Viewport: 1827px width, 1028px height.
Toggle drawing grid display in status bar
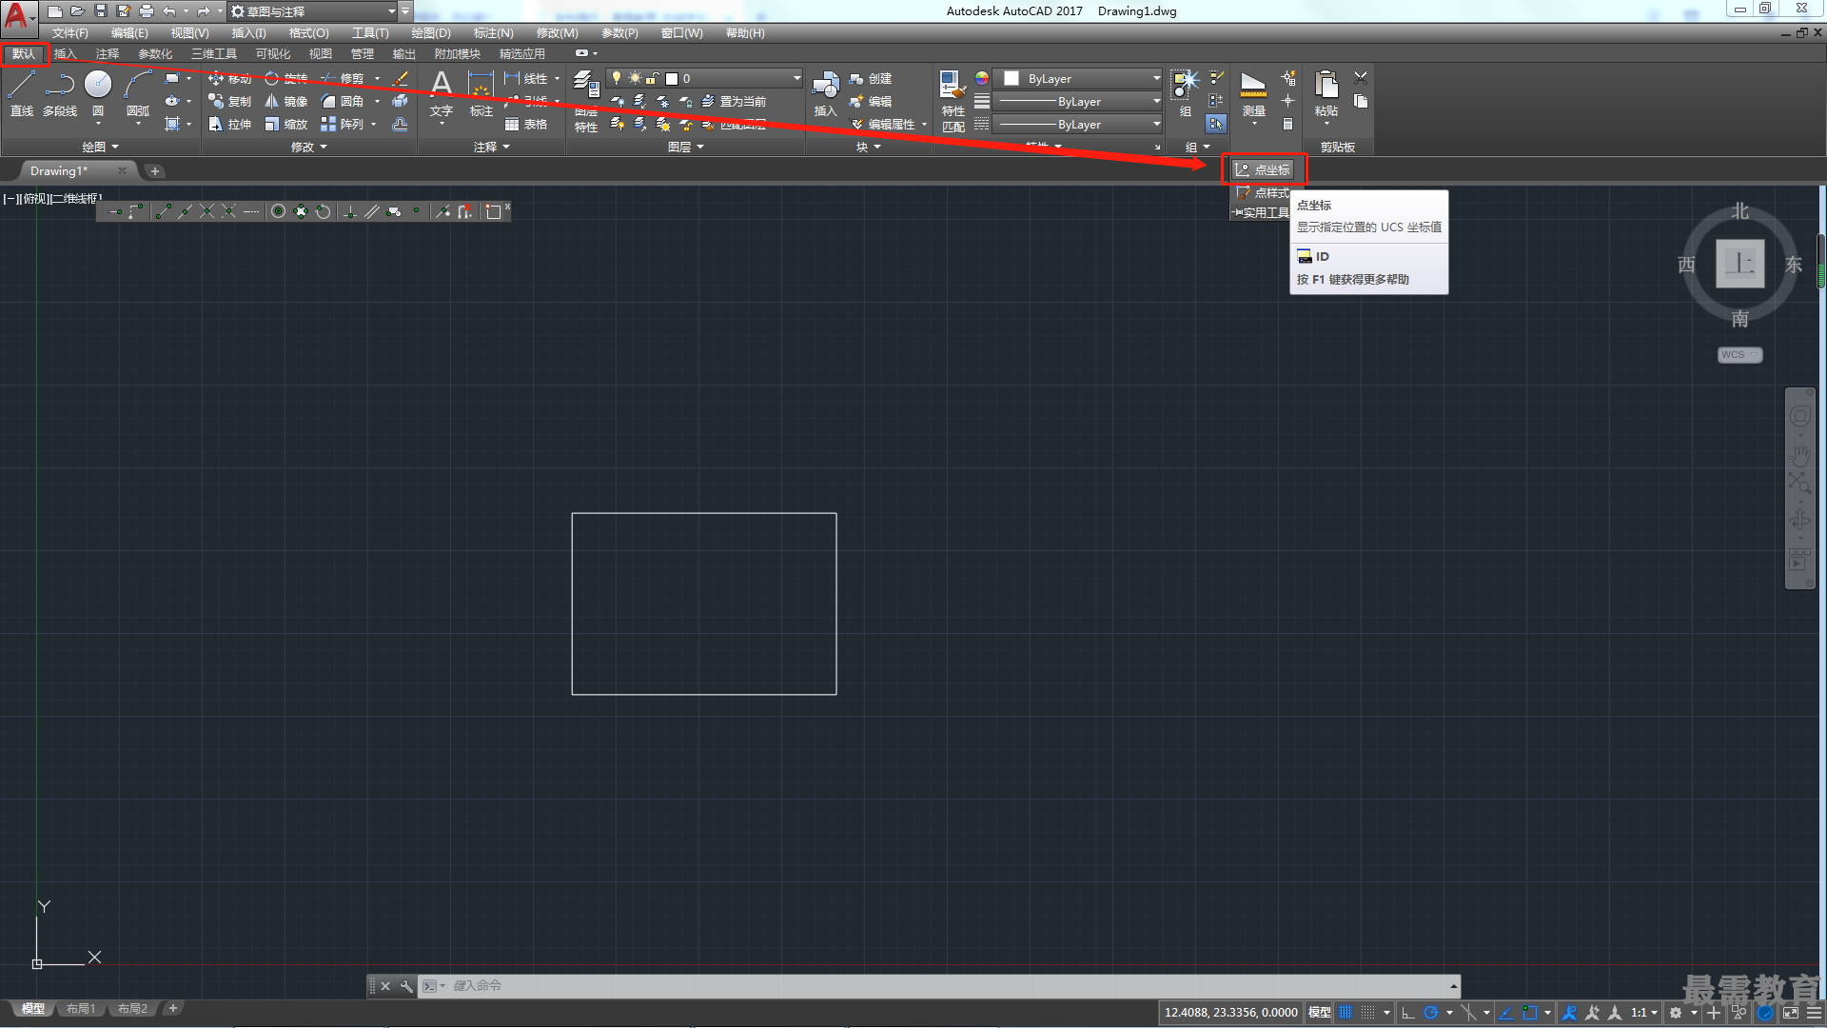(x=1346, y=1013)
